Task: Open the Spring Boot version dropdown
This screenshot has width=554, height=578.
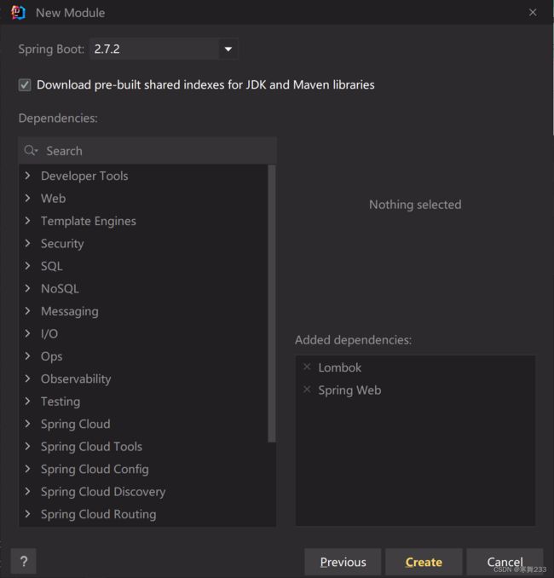Action: click(228, 49)
